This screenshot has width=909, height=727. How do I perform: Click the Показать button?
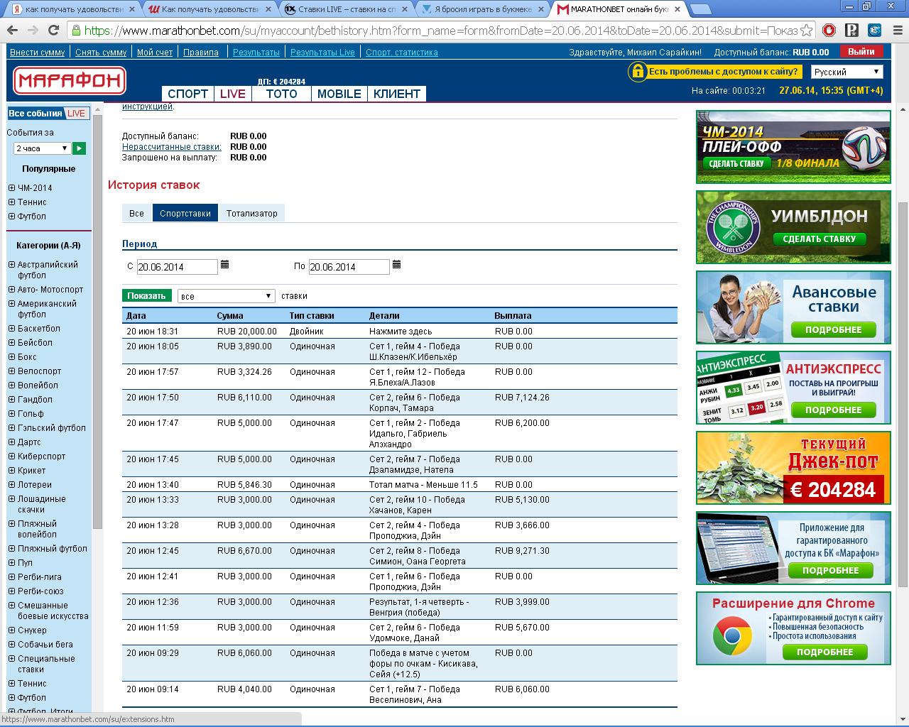point(146,296)
